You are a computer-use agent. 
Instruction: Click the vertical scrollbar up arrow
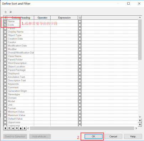coord(140,17)
